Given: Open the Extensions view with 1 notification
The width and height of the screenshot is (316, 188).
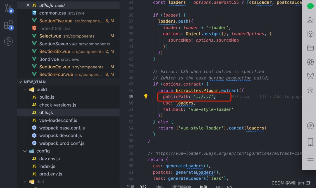Looking at the screenshot, I should click(x=8, y=24).
